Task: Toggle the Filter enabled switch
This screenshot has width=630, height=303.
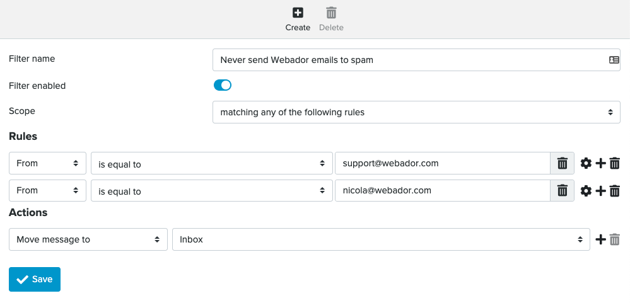Action: (x=222, y=85)
